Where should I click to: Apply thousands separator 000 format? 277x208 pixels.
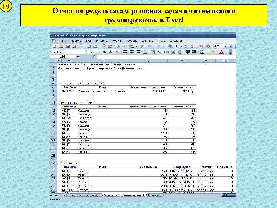(x=166, y=52)
